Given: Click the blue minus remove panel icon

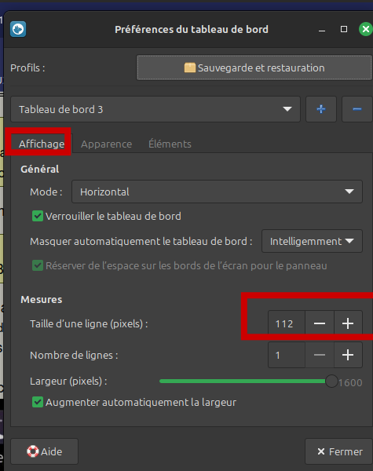Looking at the screenshot, I should pos(357,109).
